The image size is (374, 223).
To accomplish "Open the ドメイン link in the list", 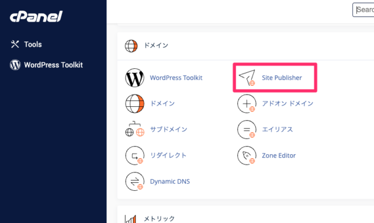I will pos(162,104).
